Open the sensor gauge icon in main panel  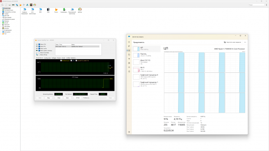(80, 10)
